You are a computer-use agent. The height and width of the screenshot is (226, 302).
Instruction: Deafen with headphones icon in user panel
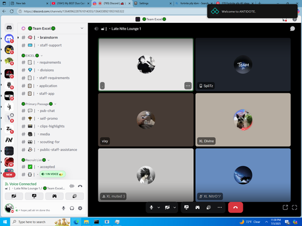pyautogui.click(x=72, y=209)
